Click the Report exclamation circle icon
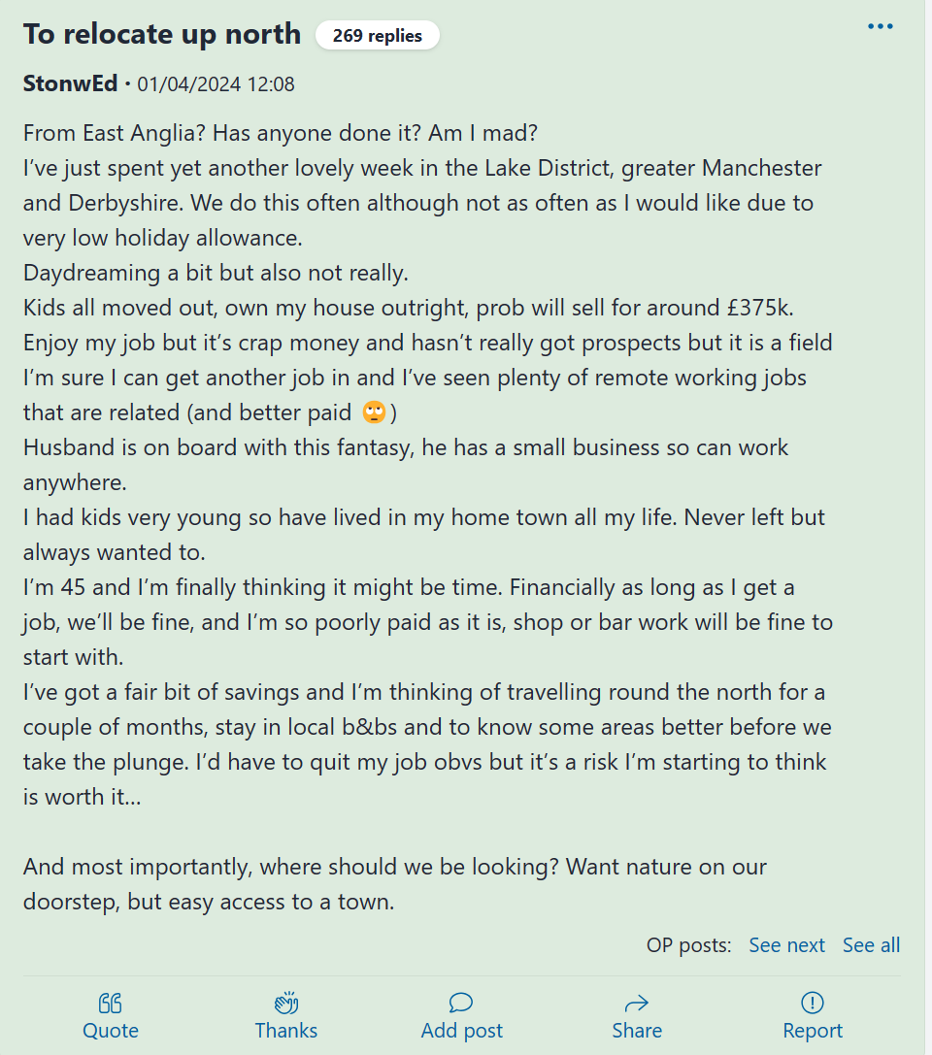This screenshot has width=932, height=1055. [x=813, y=1003]
